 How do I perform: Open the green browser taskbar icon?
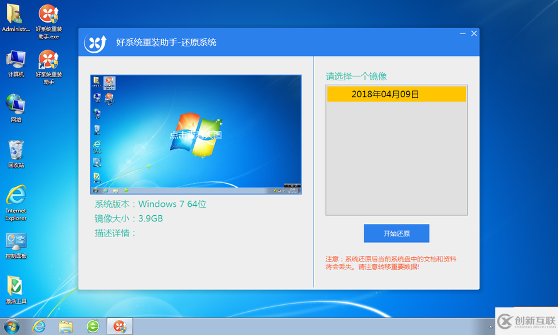pos(93,326)
